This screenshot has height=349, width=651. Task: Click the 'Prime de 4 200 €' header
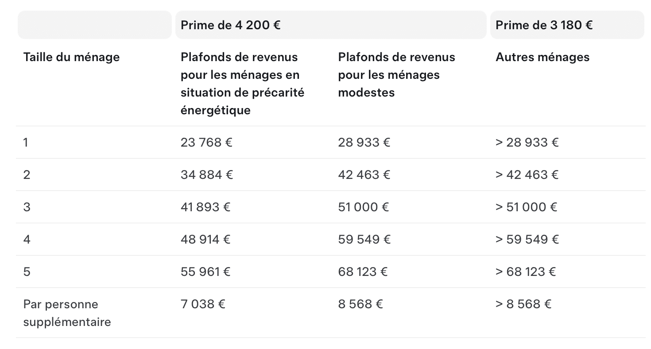[x=230, y=25]
